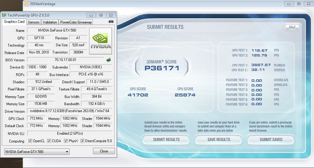Viewport: 314px width, 168px height.
Task: Click the BIOS Version field 70.10.17.00.01
Action: [x=65, y=60]
